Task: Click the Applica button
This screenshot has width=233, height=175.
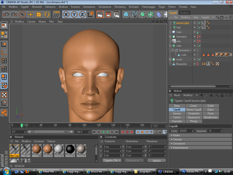Action: pyautogui.click(x=156, y=160)
